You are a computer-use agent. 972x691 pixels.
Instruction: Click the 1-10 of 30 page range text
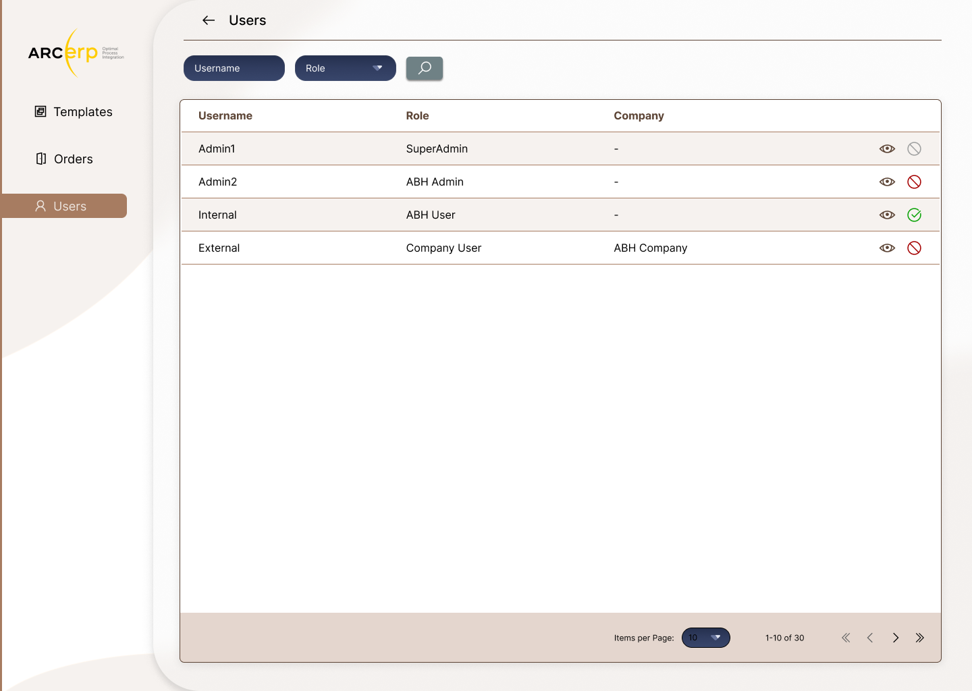(785, 638)
